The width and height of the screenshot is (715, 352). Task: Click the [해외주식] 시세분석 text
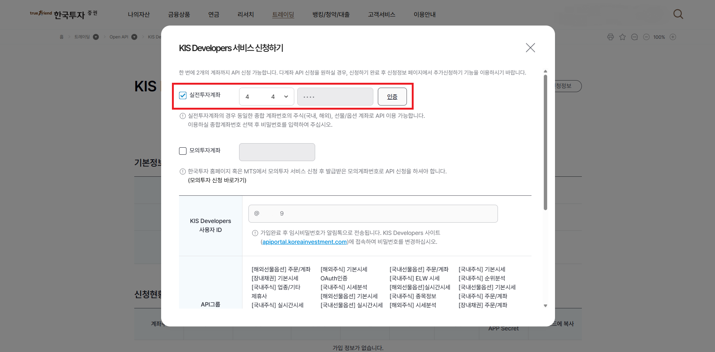[x=413, y=305]
